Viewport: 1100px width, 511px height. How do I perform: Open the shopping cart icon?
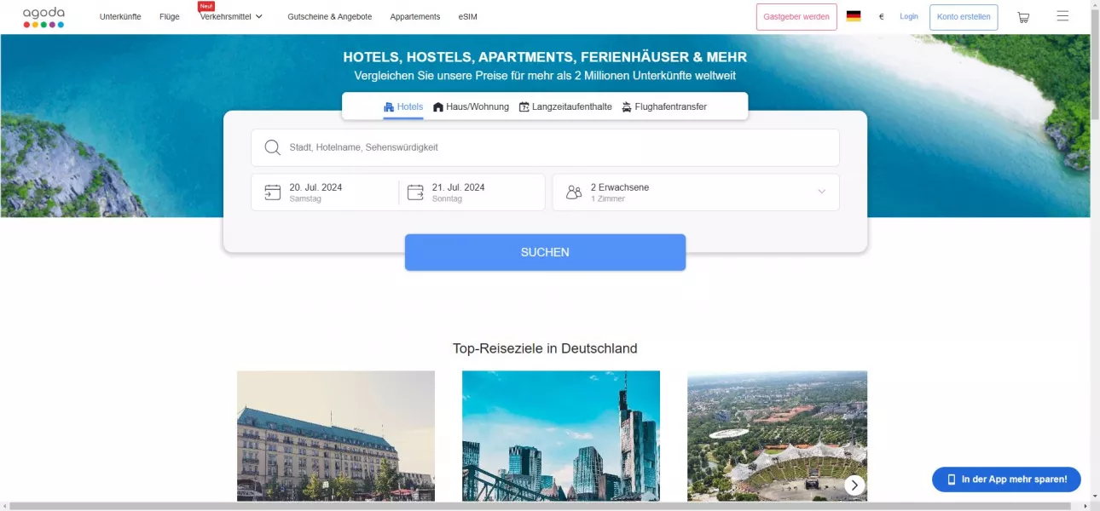(1023, 17)
